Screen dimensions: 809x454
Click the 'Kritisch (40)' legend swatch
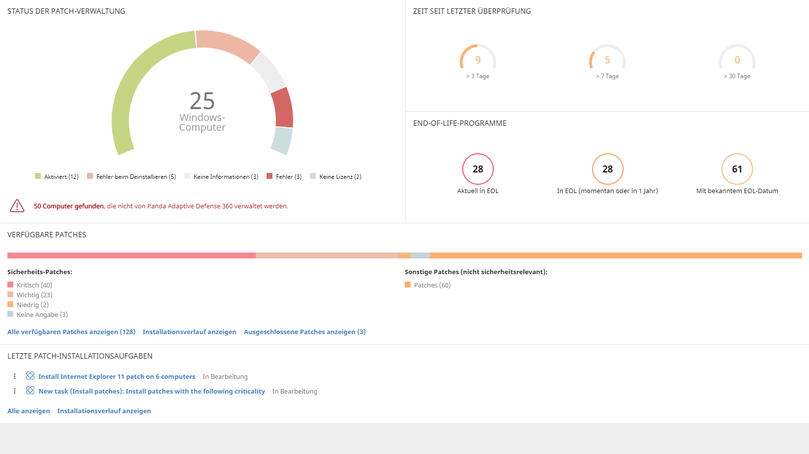tap(10, 285)
